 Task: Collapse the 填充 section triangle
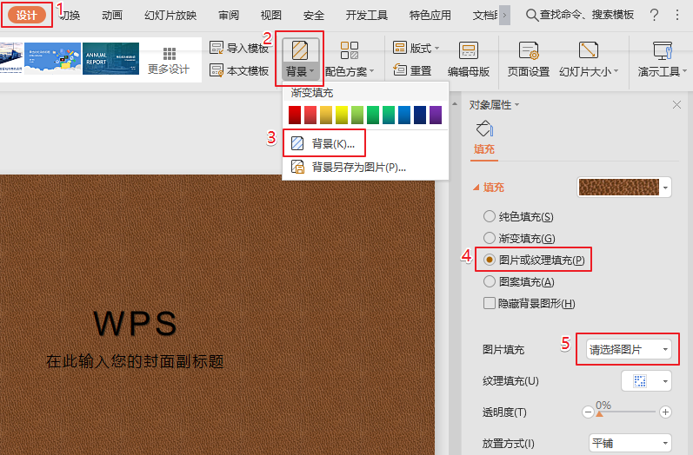tap(476, 188)
